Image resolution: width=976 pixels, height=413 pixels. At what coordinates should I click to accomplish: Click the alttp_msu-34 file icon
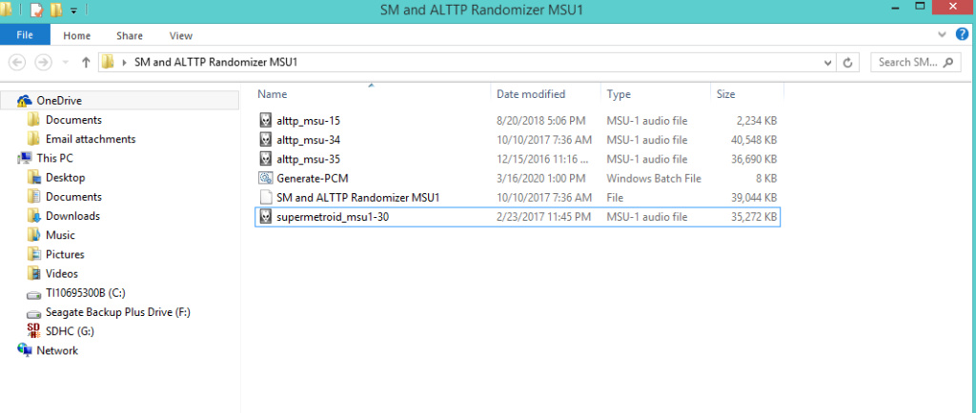266,140
